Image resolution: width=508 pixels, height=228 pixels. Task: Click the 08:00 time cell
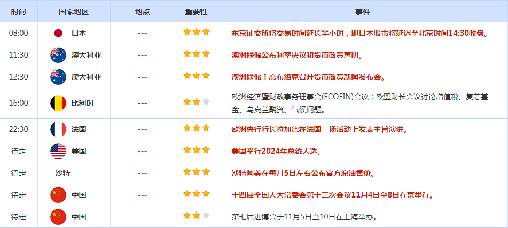point(19,33)
